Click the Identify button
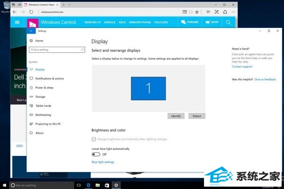The width and height of the screenshot is (284, 189). [x=176, y=116]
